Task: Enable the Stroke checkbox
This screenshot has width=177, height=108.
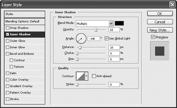Action: (7, 99)
